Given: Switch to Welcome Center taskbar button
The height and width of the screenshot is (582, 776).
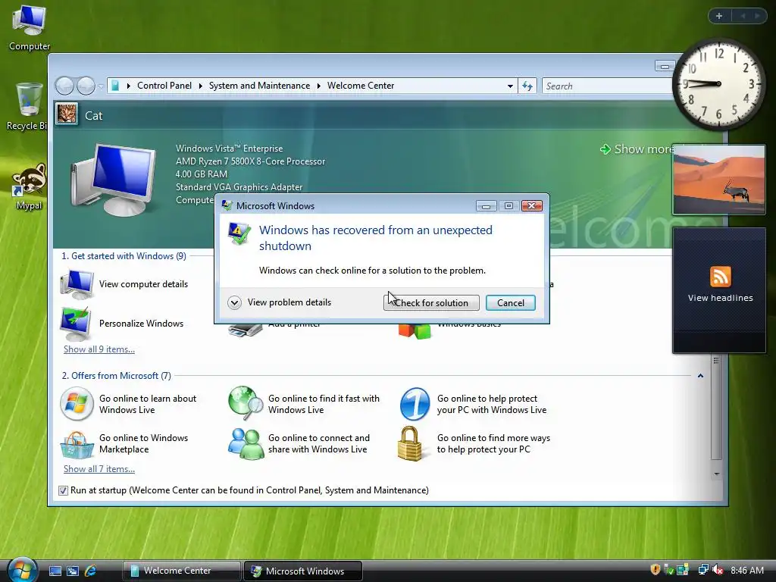Looking at the screenshot, I should 181,571.
